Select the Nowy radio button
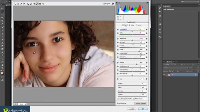The width and height of the screenshot is (200, 112). [x=123, y=25]
